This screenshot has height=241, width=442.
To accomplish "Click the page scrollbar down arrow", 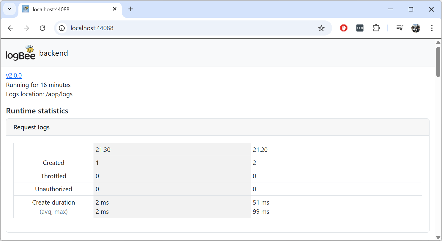I will pos(438,237).
